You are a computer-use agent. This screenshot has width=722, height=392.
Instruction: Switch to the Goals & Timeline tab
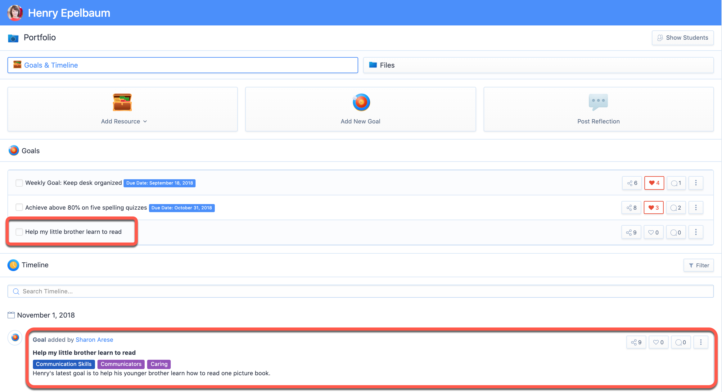point(183,65)
